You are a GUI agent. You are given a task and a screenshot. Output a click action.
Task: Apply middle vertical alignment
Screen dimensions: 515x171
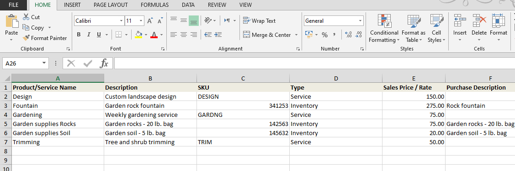pos(184,20)
